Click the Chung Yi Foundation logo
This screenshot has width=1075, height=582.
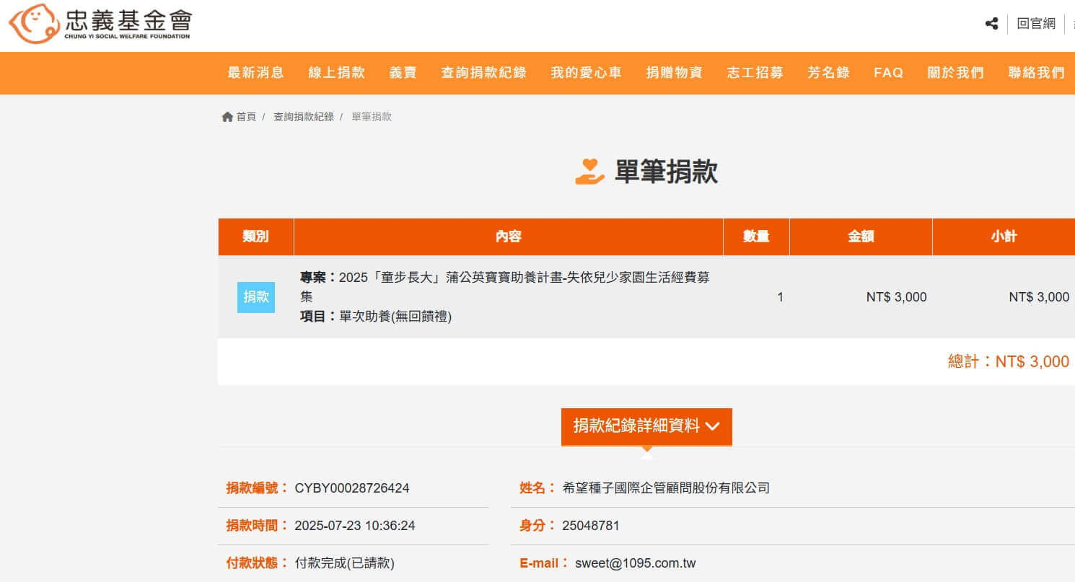pos(100,24)
